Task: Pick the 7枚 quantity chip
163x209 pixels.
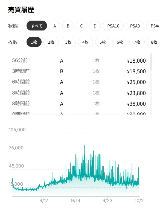Action: 137,42
